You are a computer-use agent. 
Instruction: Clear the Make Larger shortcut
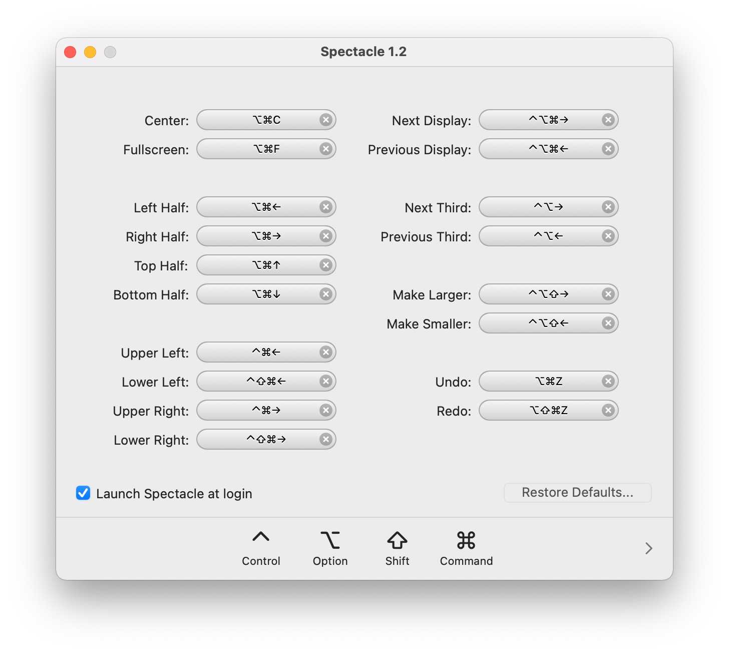click(608, 294)
